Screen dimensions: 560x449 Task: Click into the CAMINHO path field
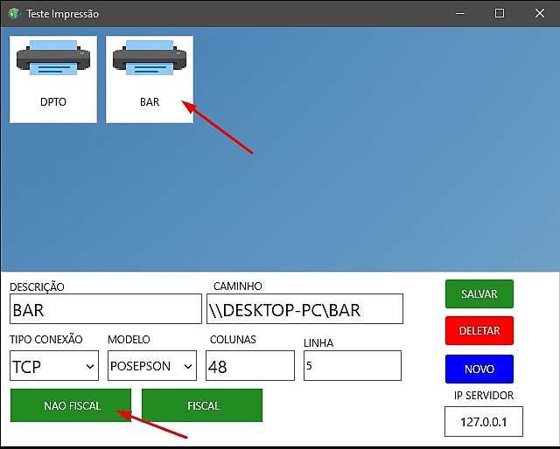point(304,309)
